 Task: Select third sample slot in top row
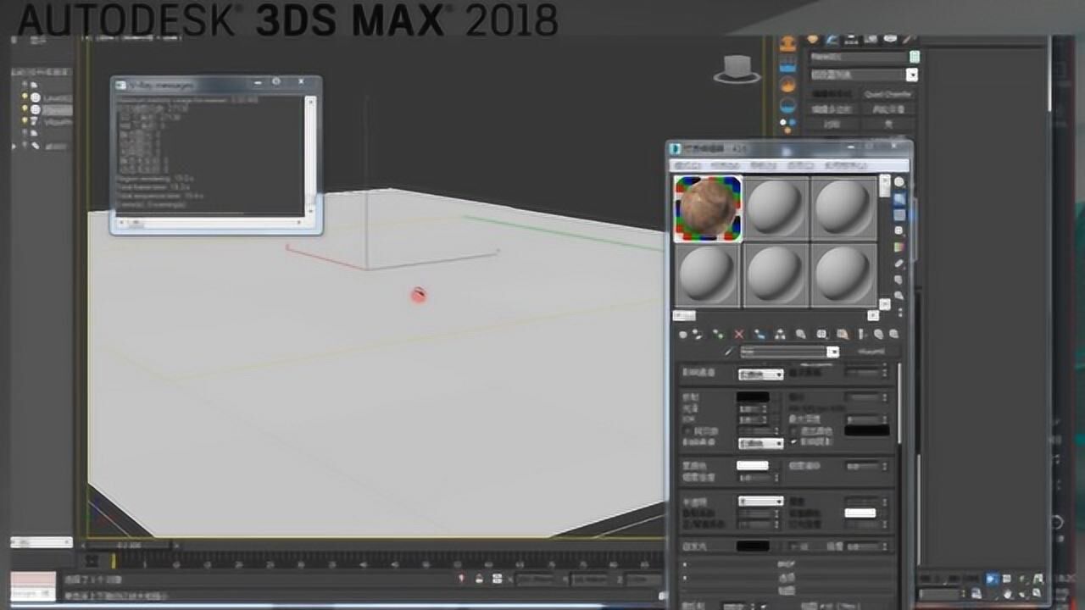pos(843,208)
